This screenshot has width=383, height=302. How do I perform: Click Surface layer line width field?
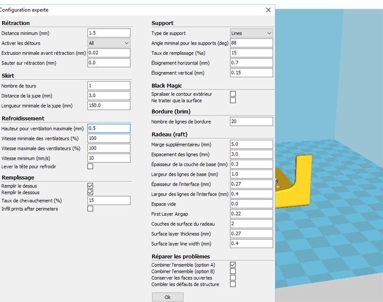pos(251,243)
